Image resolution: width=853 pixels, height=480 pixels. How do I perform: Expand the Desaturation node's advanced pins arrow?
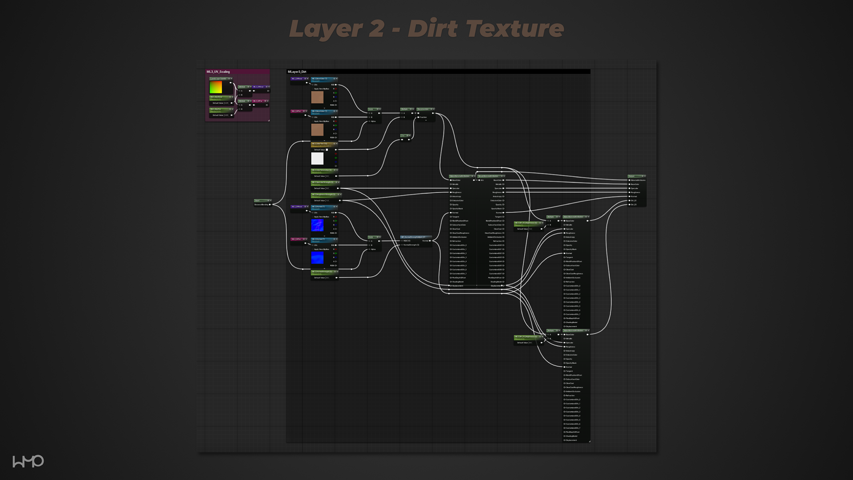tap(426, 120)
